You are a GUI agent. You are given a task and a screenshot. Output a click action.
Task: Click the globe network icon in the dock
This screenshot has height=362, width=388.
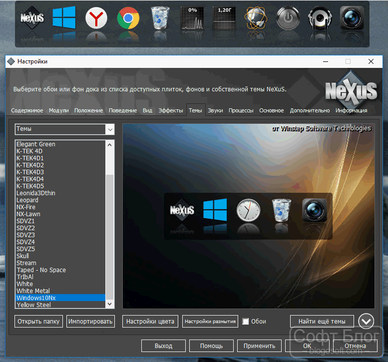click(256, 18)
